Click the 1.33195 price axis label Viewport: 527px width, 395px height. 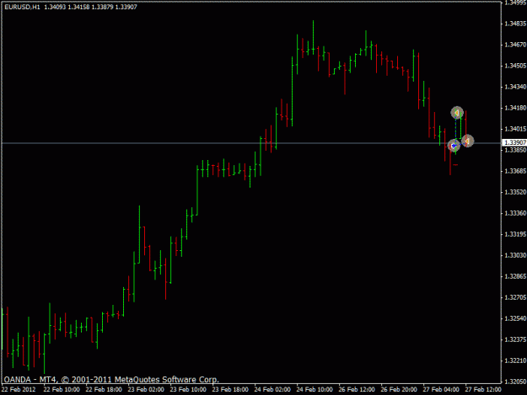(x=515, y=234)
